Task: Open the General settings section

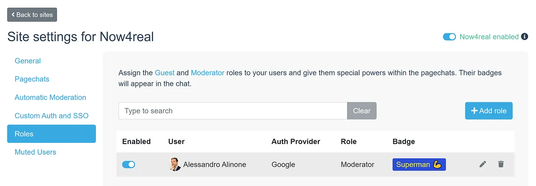Action: coord(28,61)
